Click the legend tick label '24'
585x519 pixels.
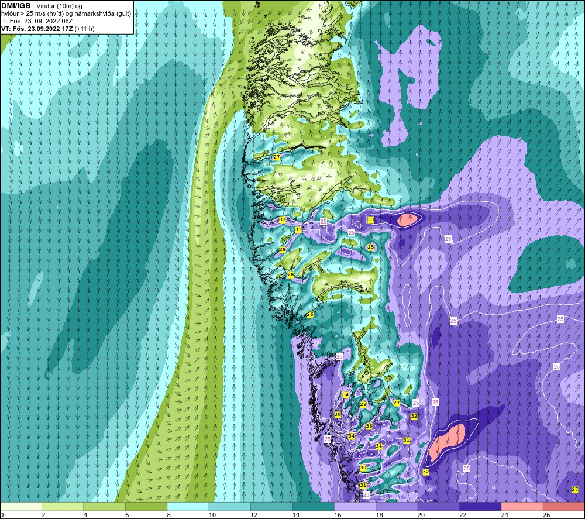click(x=505, y=515)
